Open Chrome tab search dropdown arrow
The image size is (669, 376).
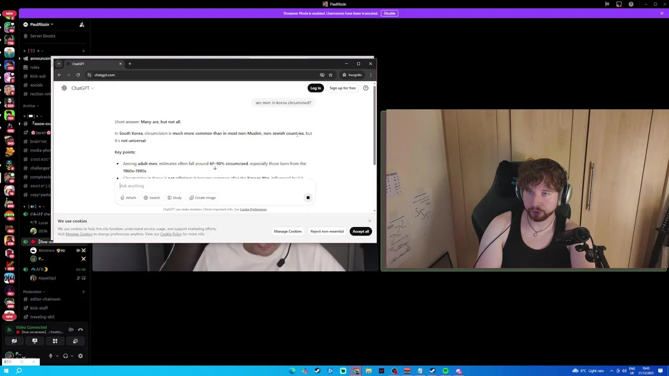[x=59, y=64]
